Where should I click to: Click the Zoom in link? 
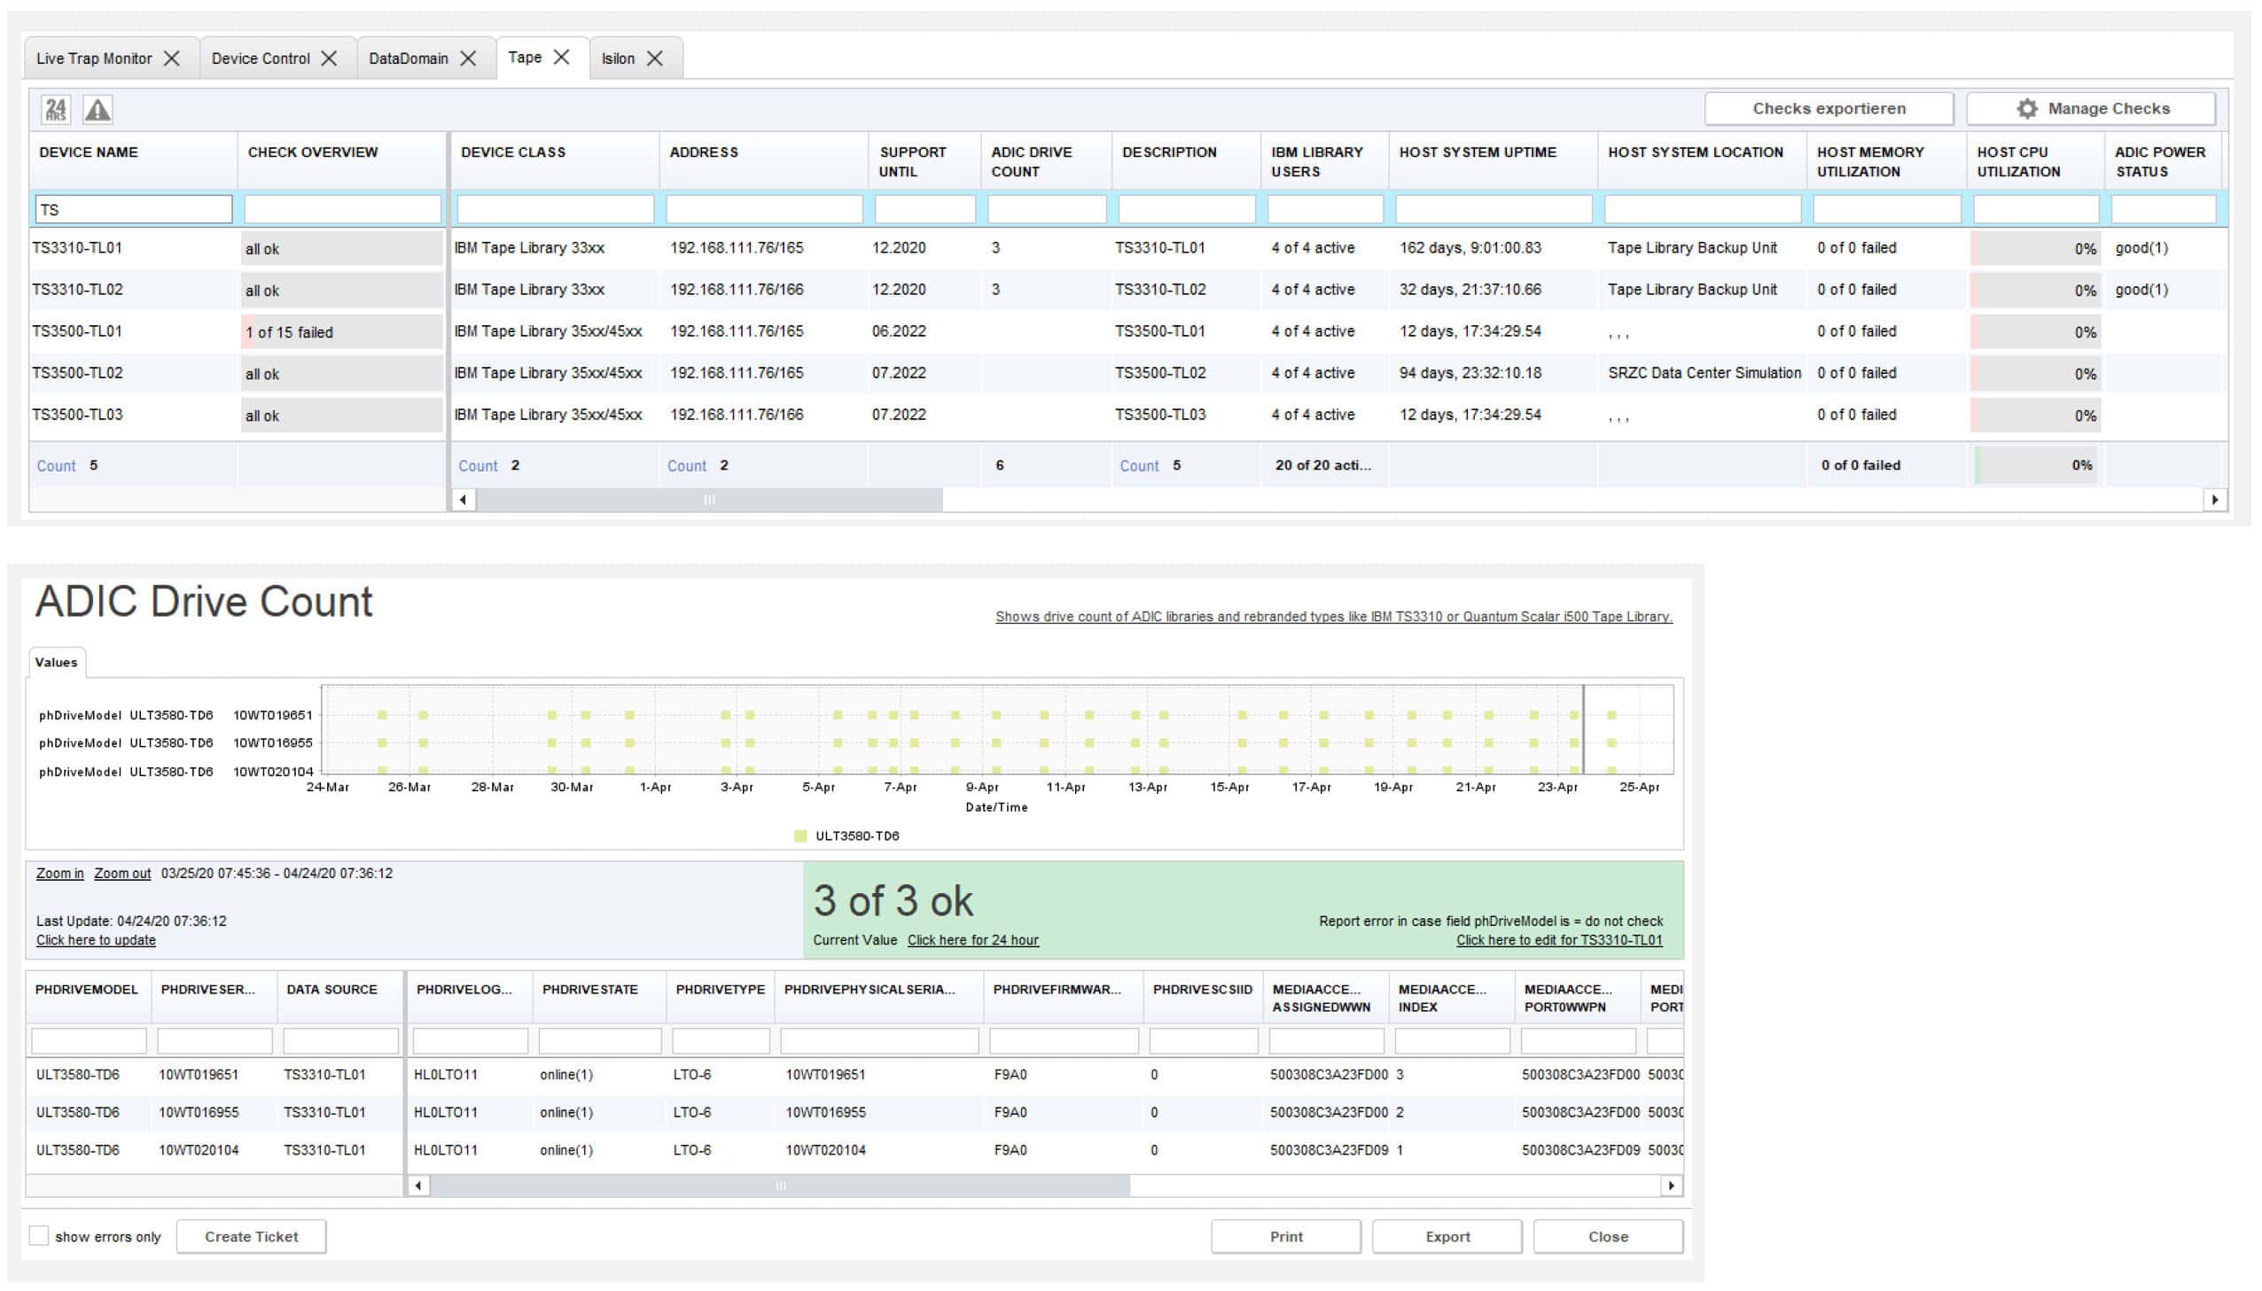pos(59,874)
